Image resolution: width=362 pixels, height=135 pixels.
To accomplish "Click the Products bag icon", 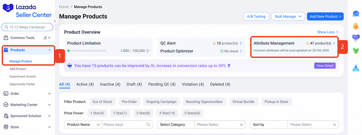I will [x=6, y=50].
